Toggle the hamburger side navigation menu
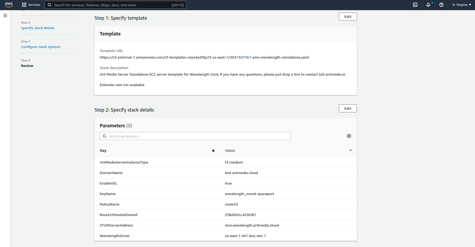Viewport: 475px width, 247px height. tap(5, 15)
